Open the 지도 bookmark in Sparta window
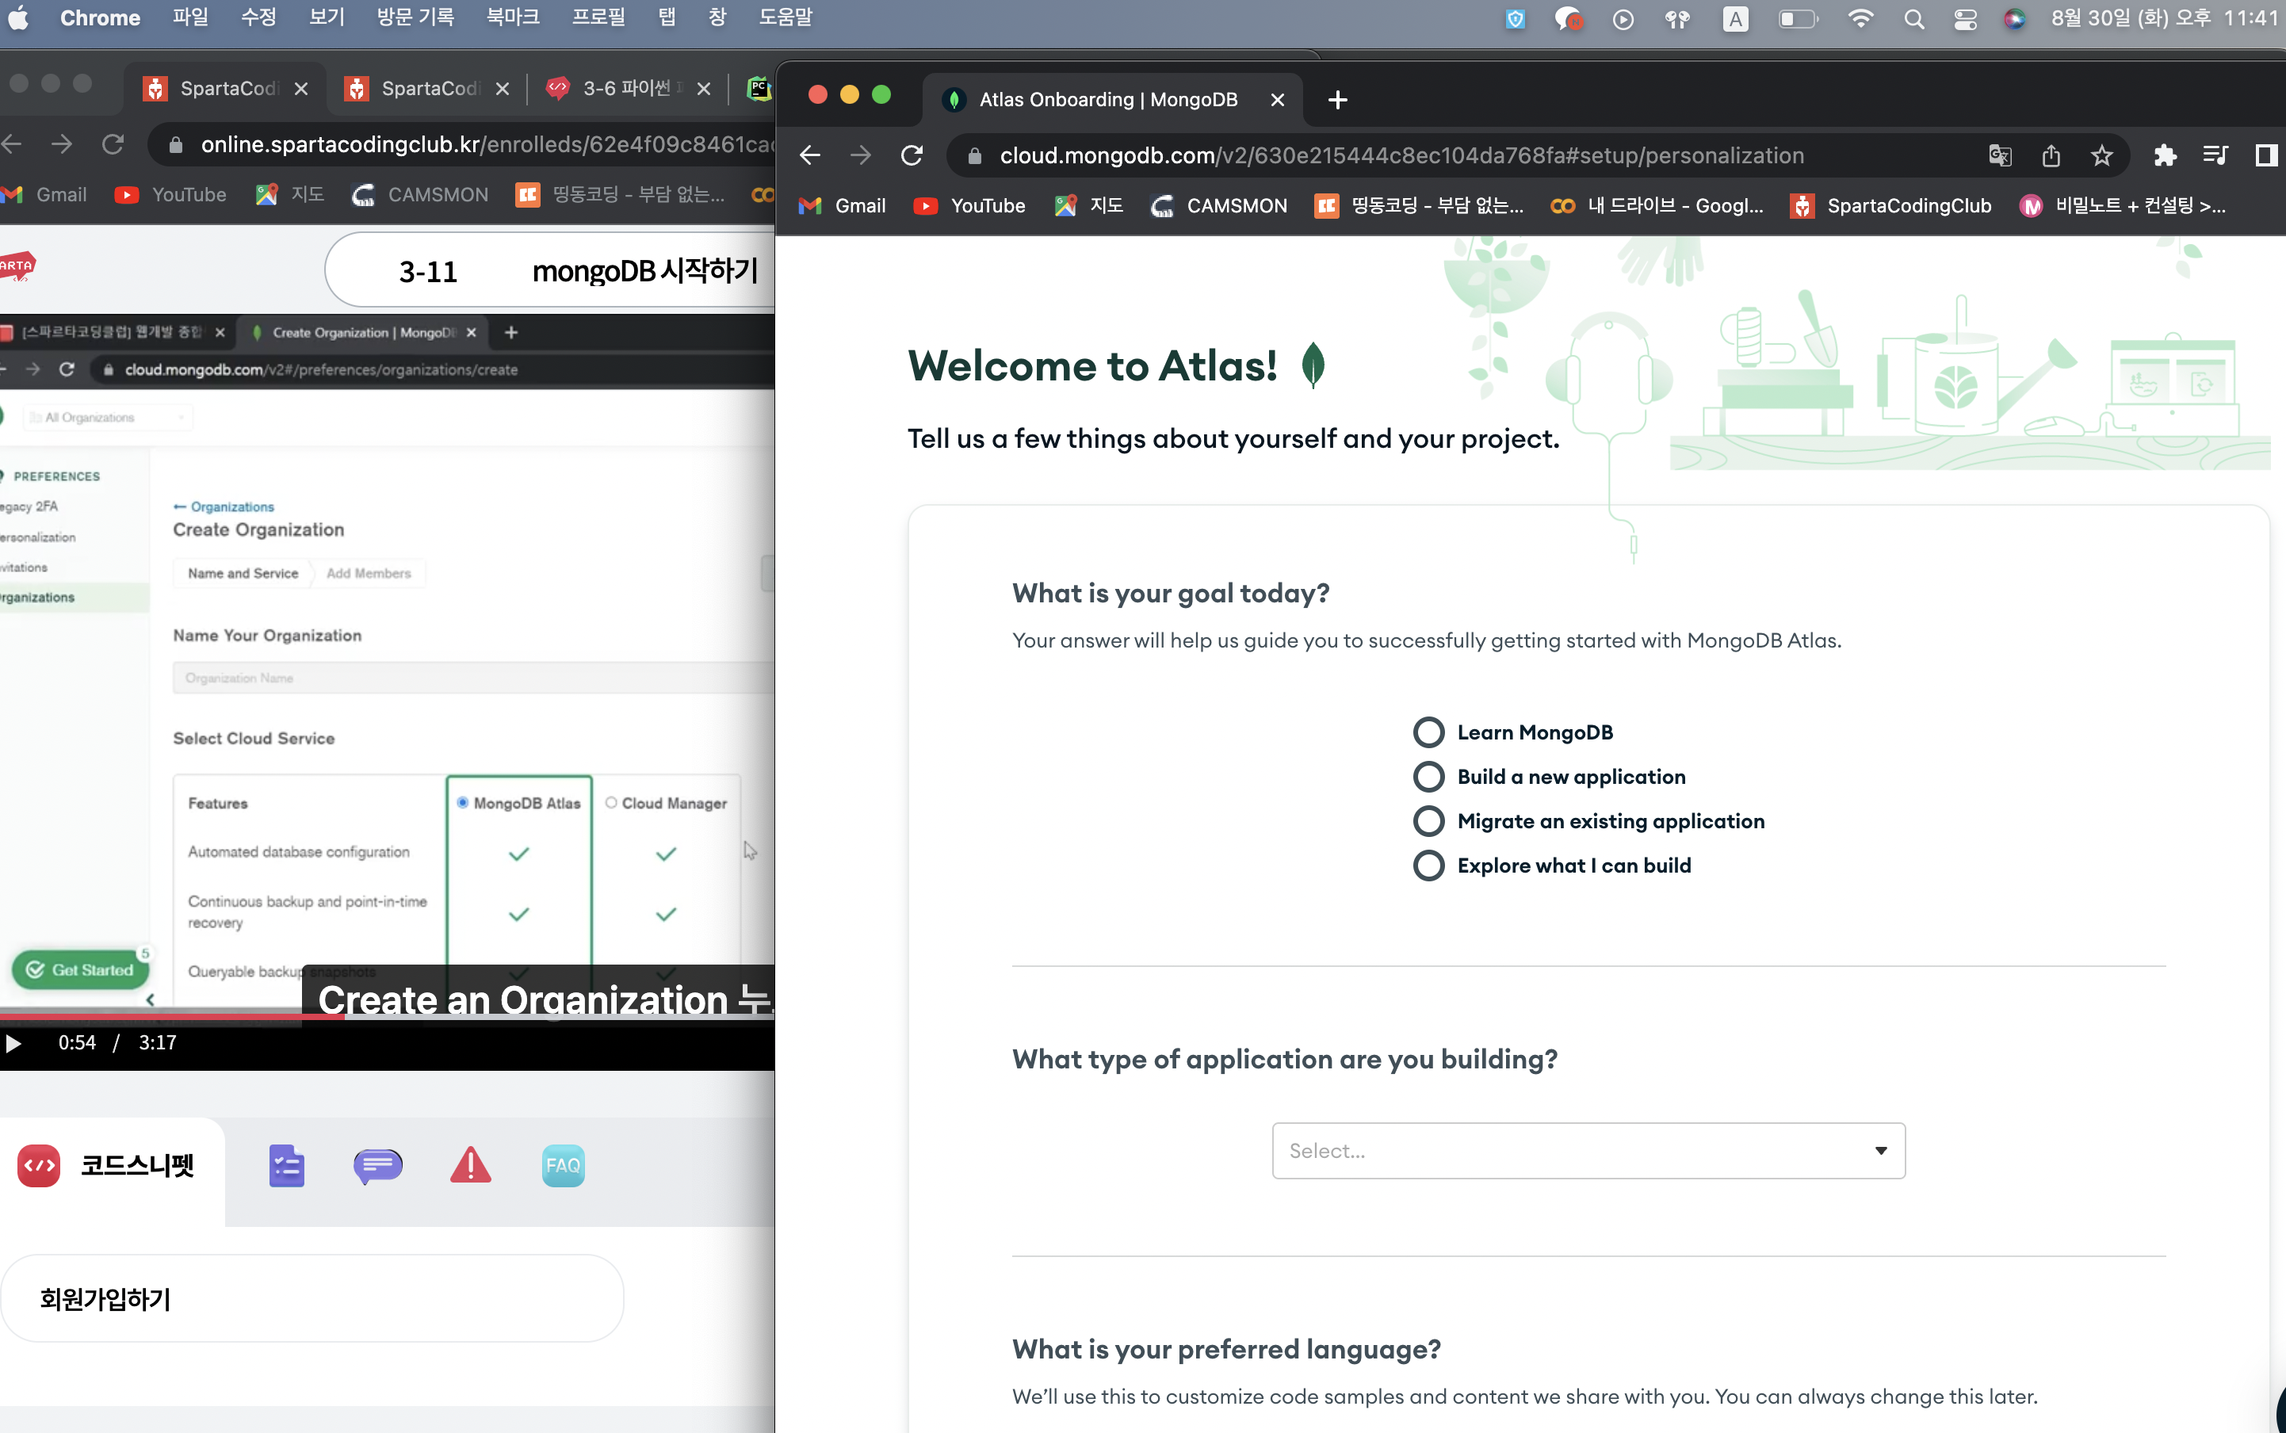 [290, 194]
